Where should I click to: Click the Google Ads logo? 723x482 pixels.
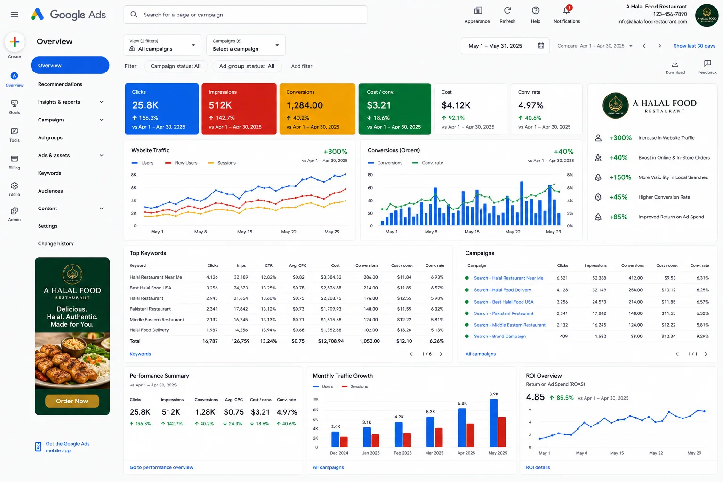point(68,15)
